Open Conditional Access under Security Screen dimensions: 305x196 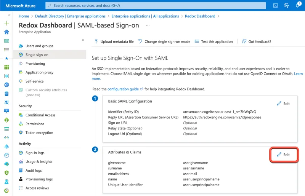click(40, 115)
